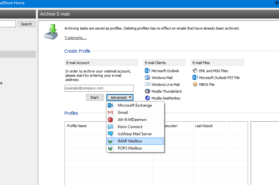
Task: Click the POP3 Mailbox globe icon
Action: pos(110,148)
